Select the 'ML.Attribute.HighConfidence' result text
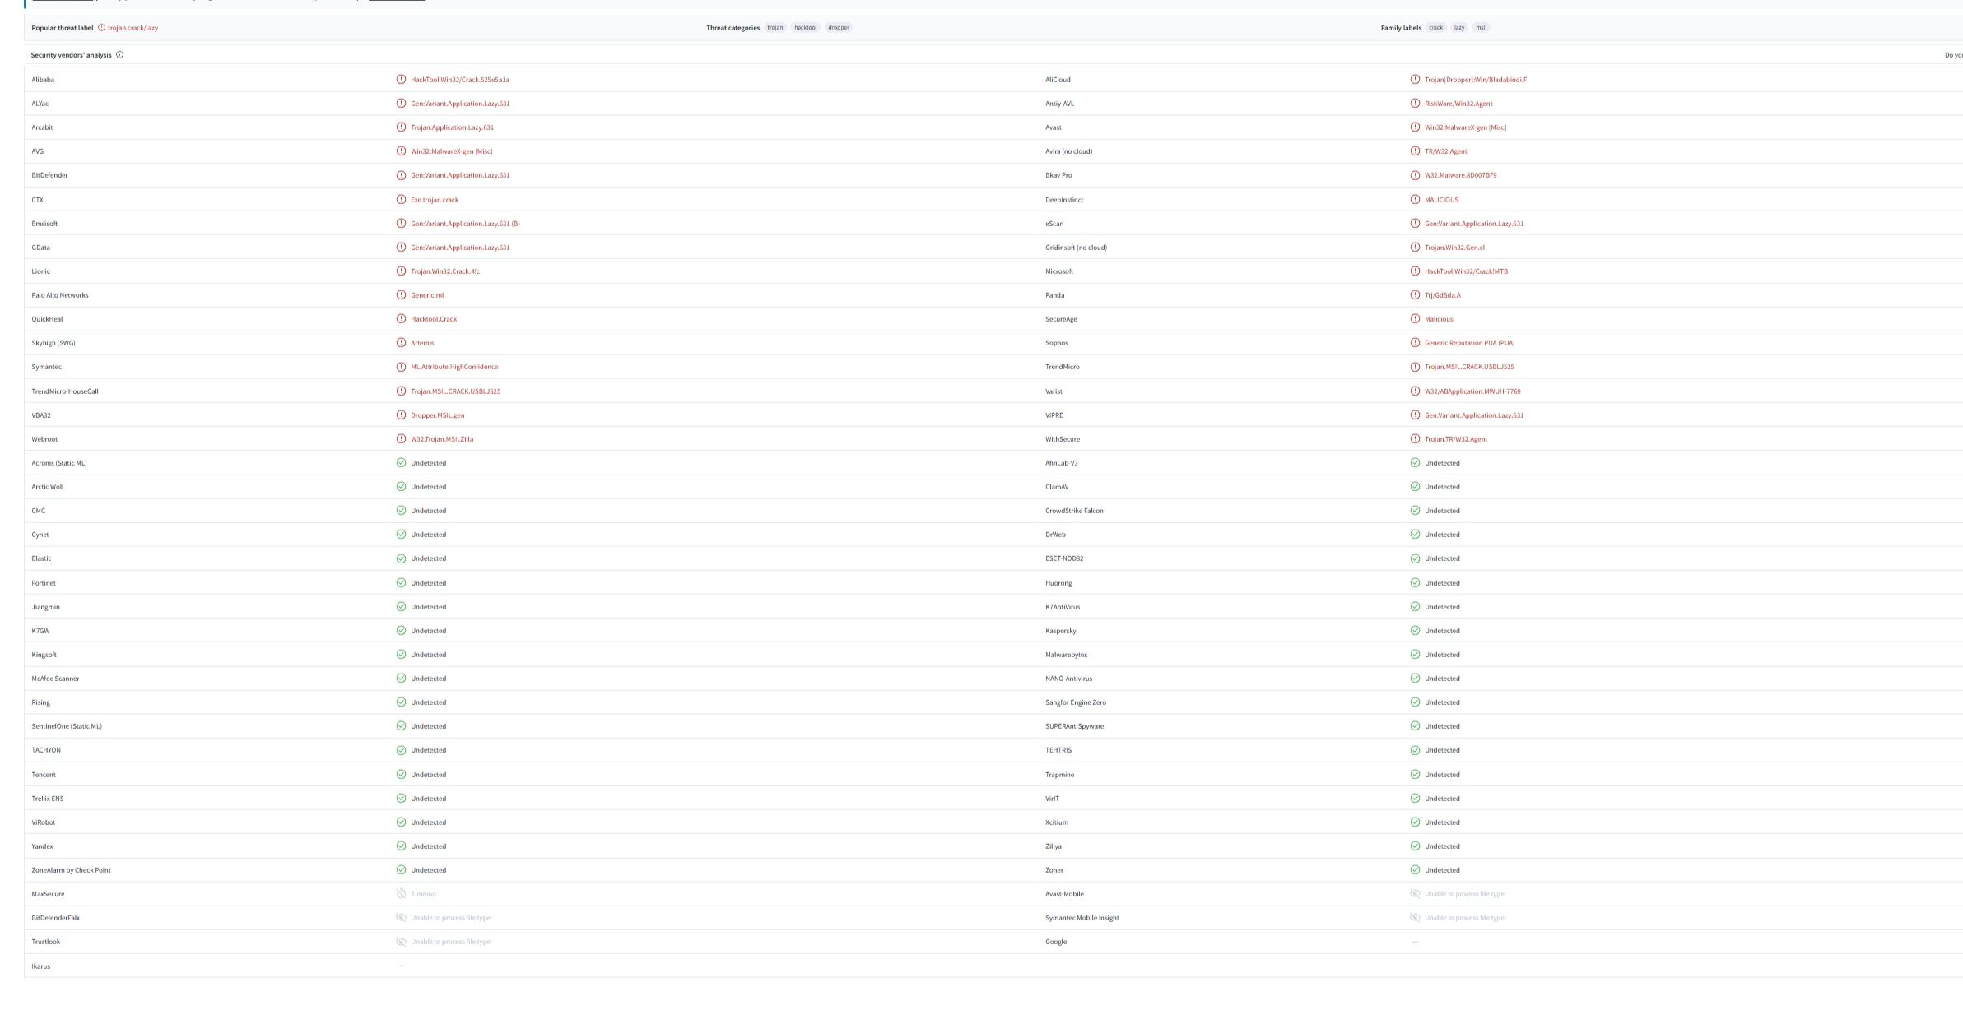The image size is (1963, 1010). pyautogui.click(x=454, y=367)
